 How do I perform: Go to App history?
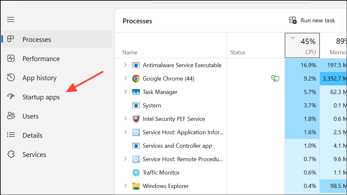pos(57,78)
